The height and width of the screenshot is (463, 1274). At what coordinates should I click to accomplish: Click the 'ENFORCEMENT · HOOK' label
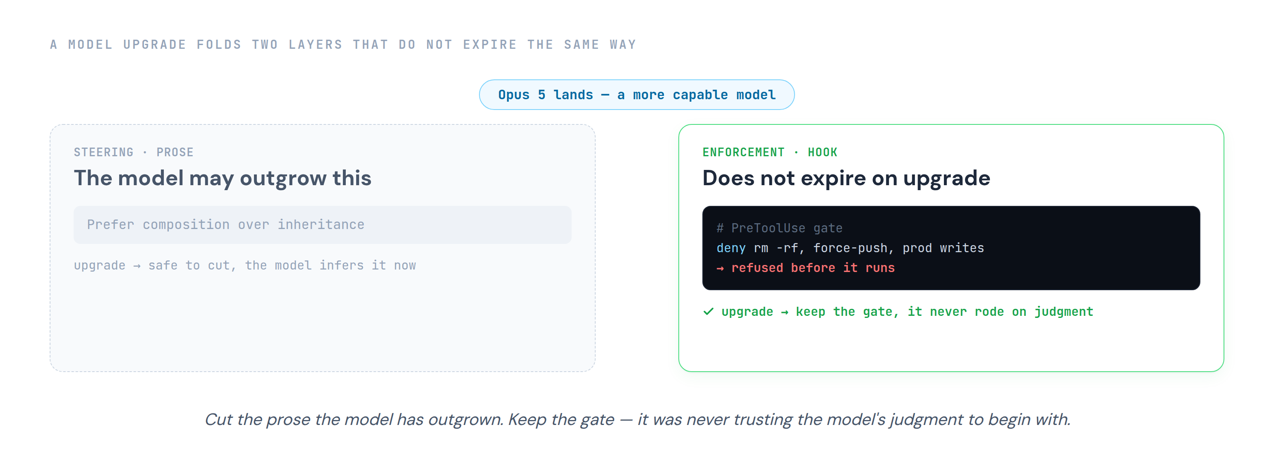pos(770,152)
